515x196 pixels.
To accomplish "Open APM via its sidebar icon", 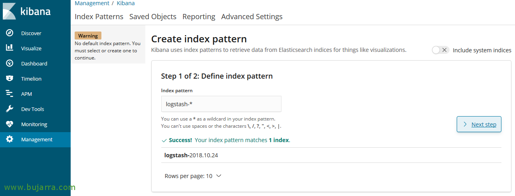I will coord(10,94).
